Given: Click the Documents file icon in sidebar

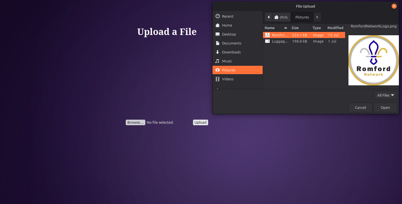Looking at the screenshot, I should tap(218, 43).
